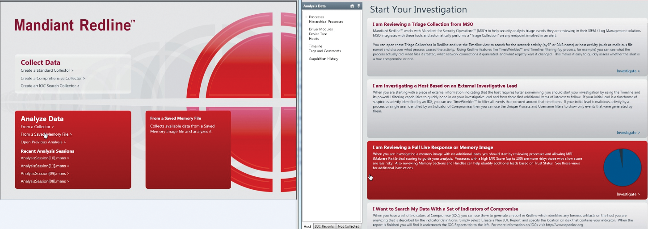Screen dimensions: 648x229
Task: Open Acquisition History
Action: point(324,58)
